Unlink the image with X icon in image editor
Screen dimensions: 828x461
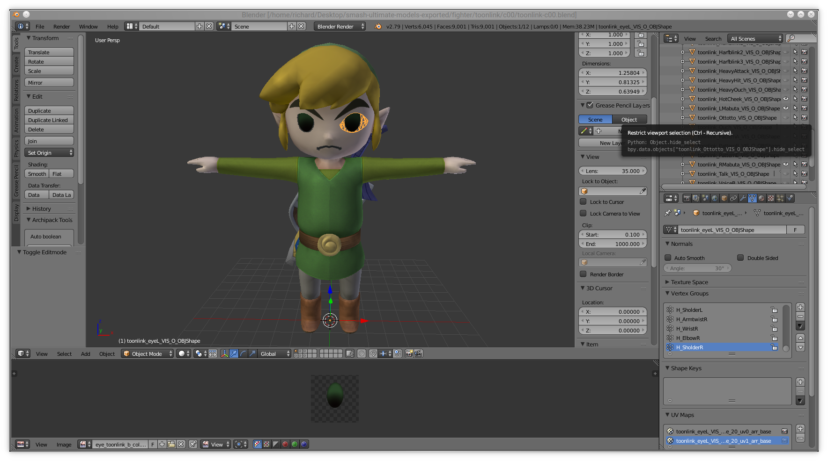pos(181,444)
